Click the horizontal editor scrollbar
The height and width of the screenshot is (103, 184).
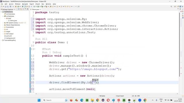pos(107,94)
